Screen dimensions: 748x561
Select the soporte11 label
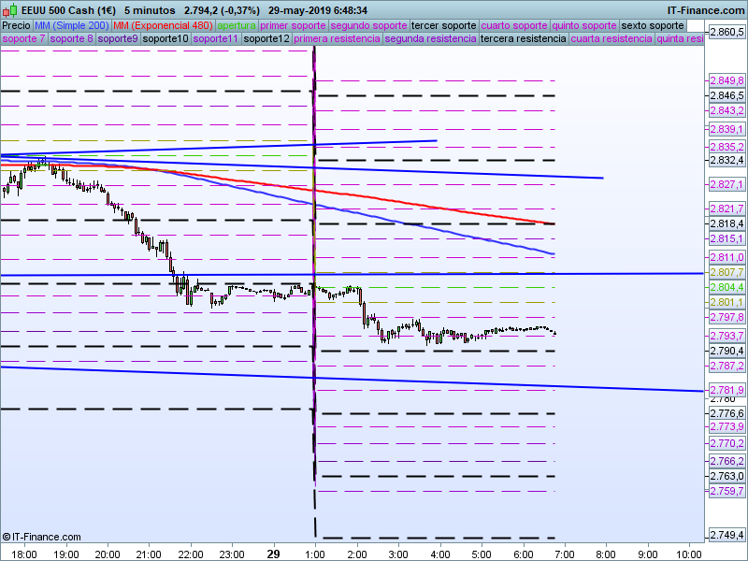216,38
